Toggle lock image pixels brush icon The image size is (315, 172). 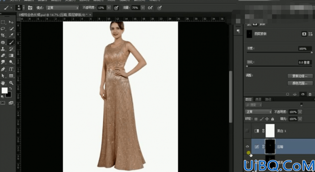point(261,119)
